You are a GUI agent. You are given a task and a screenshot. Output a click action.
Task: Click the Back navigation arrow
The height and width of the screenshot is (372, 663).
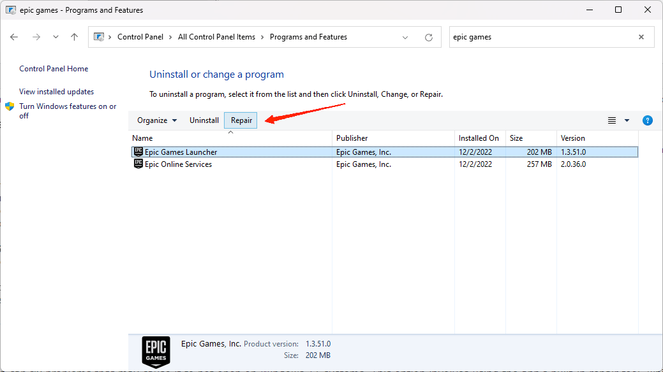pyautogui.click(x=14, y=37)
